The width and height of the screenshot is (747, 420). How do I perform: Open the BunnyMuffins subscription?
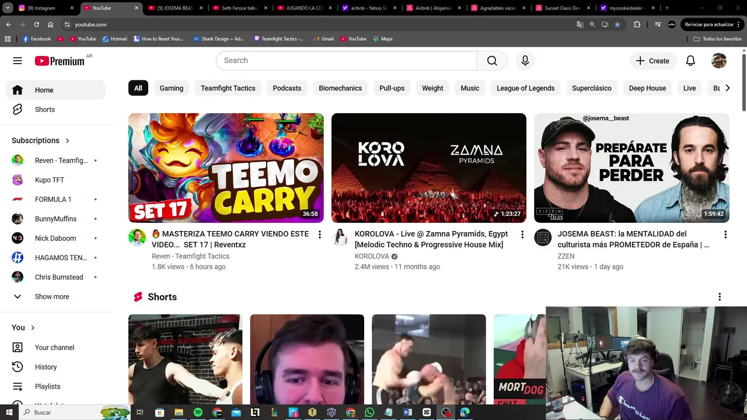tap(55, 219)
